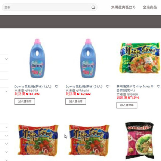Click the search magnifier icon
The width and height of the screenshot is (161, 161).
click(x=93, y=7)
